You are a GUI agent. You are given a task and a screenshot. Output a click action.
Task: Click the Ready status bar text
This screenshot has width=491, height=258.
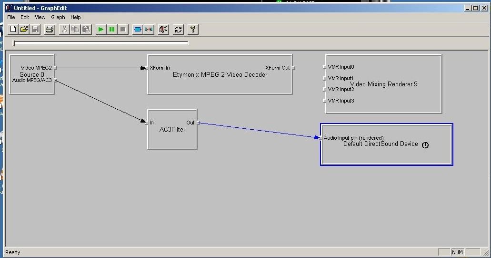coord(13,252)
